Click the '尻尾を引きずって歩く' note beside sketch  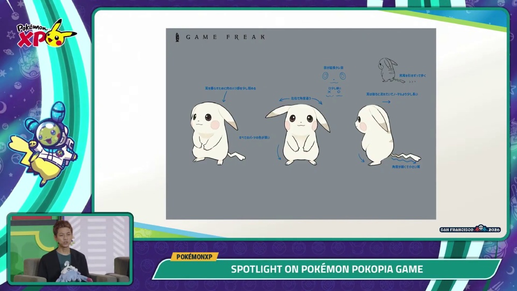(413, 75)
